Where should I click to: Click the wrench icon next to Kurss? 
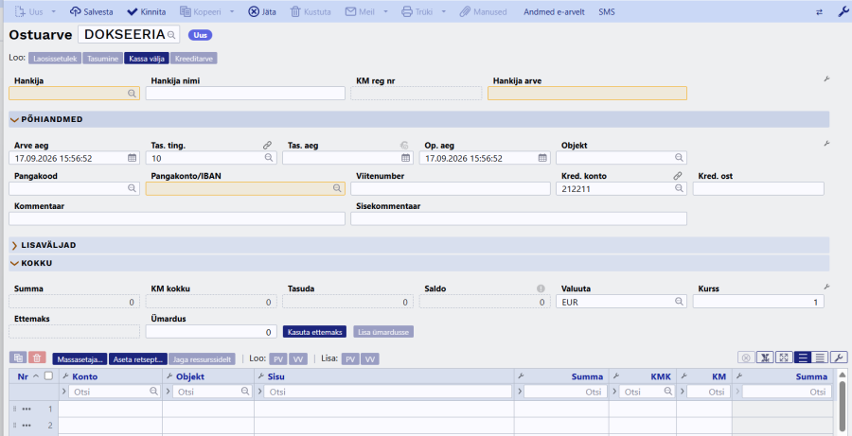coord(827,287)
